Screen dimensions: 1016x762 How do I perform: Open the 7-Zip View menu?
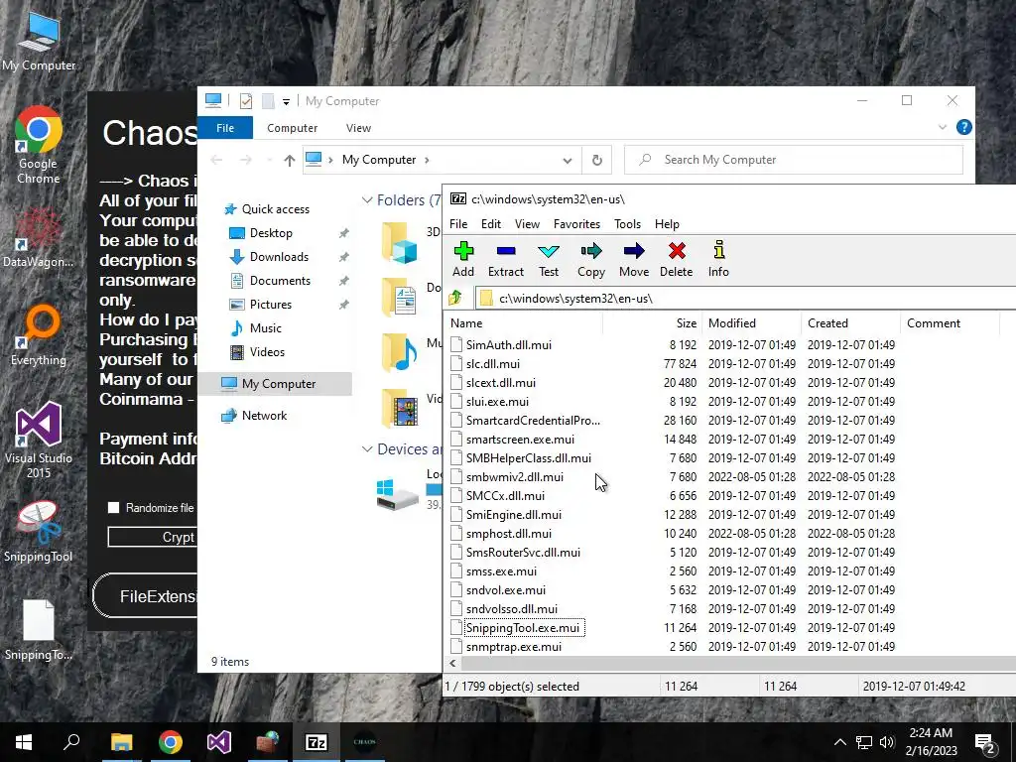[x=527, y=224]
